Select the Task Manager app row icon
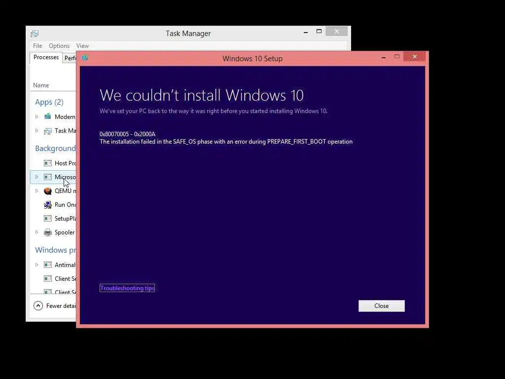Viewport: 505px width, 379px height. pyautogui.click(x=48, y=131)
